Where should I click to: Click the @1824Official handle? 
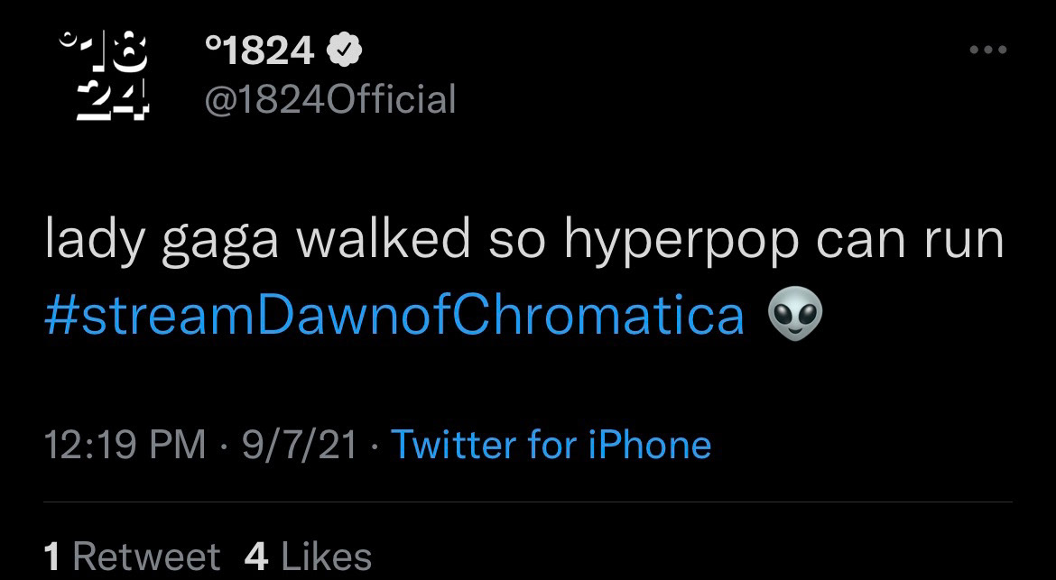tap(330, 99)
